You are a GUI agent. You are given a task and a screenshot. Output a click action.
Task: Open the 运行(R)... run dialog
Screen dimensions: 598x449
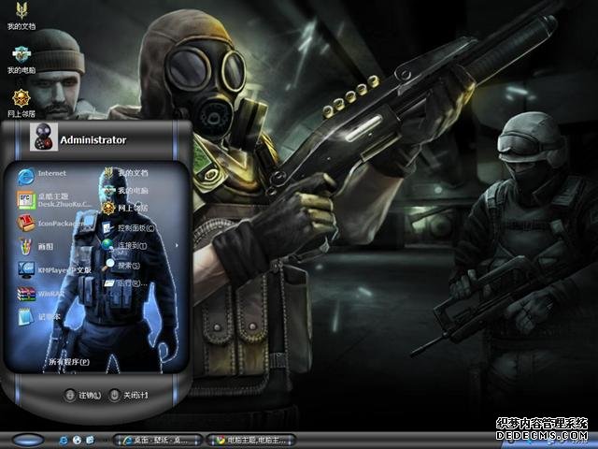[x=126, y=283]
